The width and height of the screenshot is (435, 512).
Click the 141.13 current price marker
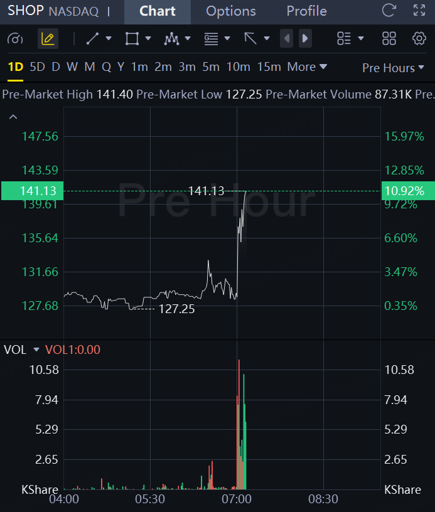click(32, 191)
